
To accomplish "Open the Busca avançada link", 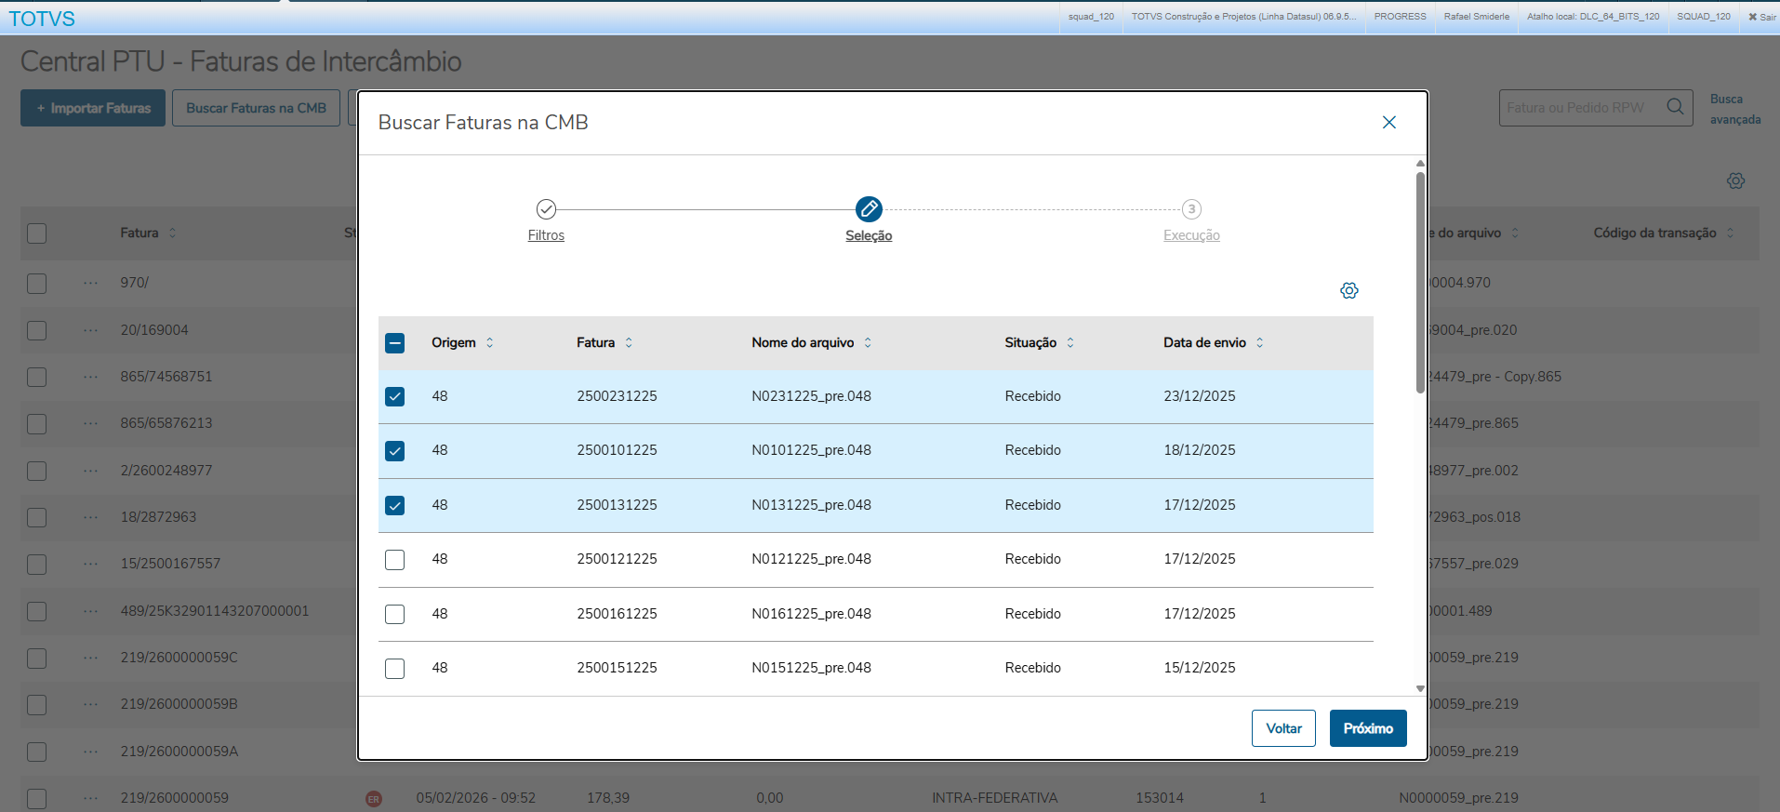I will [1735, 109].
